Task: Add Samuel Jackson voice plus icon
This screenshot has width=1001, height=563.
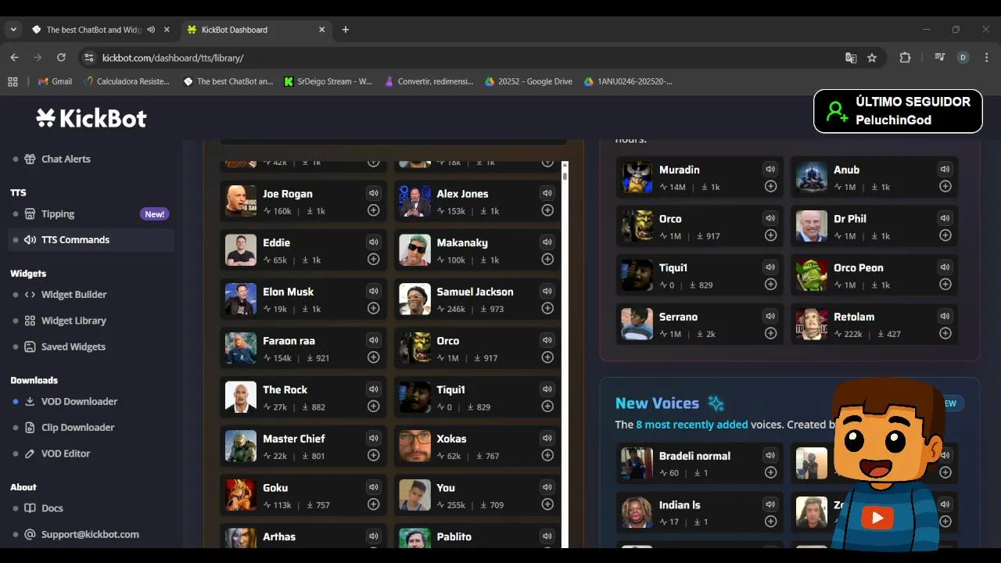Action: pos(547,308)
